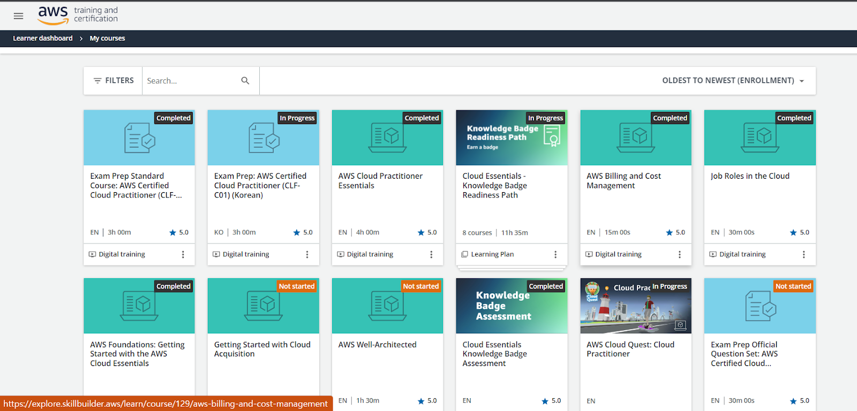The width and height of the screenshot is (857, 411).
Task: Click the My courses breadcrumb
Action: (x=107, y=39)
